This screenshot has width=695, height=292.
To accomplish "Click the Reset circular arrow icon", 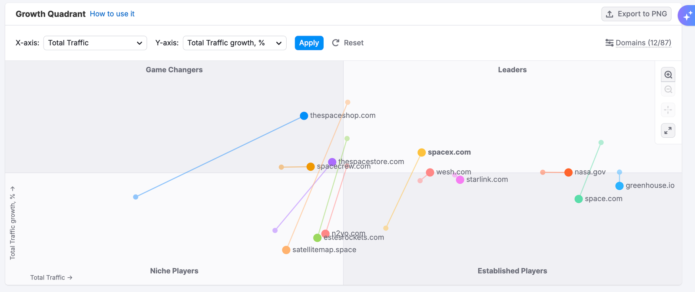I will coord(336,43).
